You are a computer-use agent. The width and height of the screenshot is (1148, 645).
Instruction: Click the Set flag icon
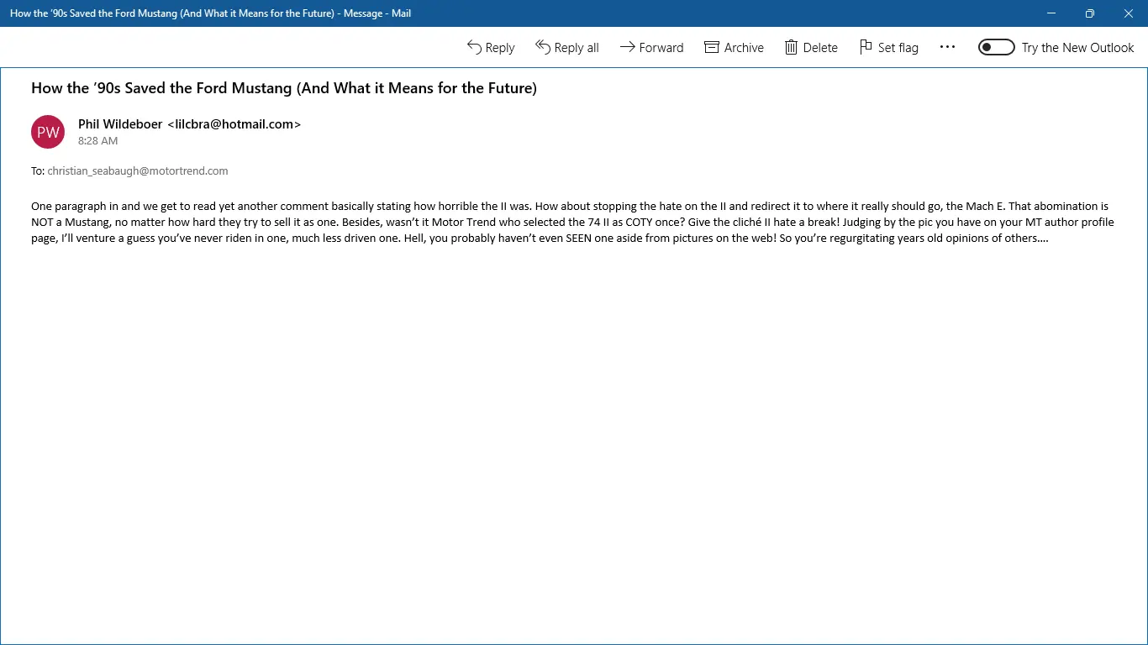click(x=866, y=47)
